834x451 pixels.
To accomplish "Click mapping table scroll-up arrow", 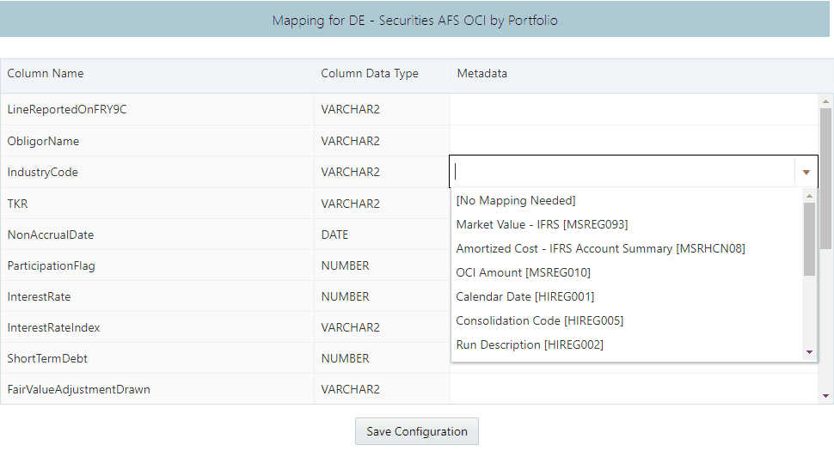I will (x=825, y=101).
